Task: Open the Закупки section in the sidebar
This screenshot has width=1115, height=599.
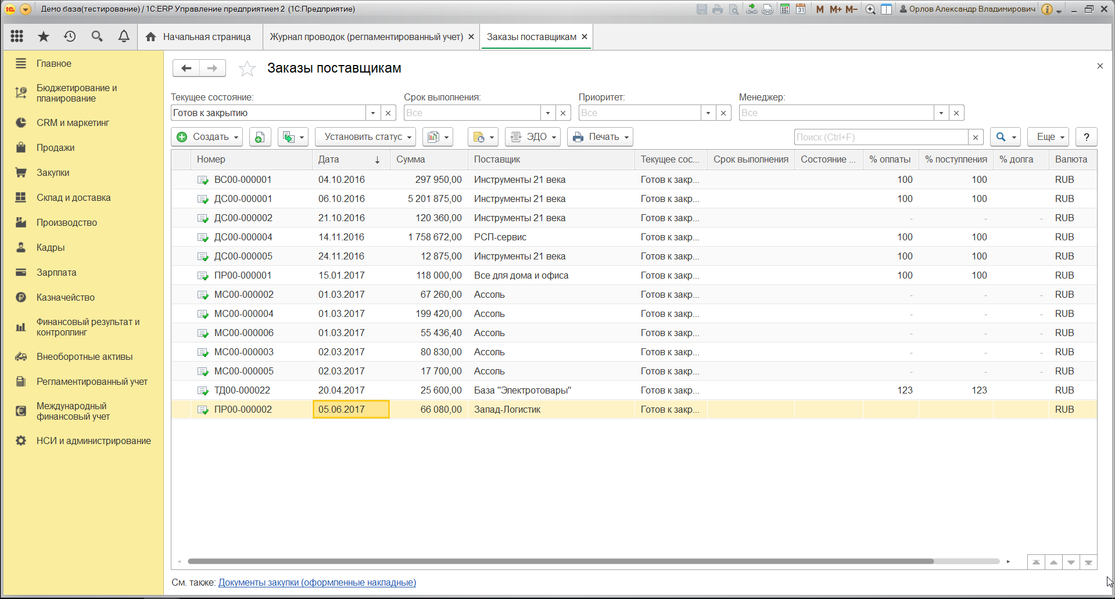Action: (53, 172)
